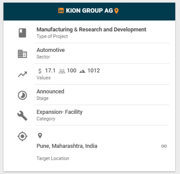
Task: Click the mountain area icon near 1012
Action: (82, 71)
